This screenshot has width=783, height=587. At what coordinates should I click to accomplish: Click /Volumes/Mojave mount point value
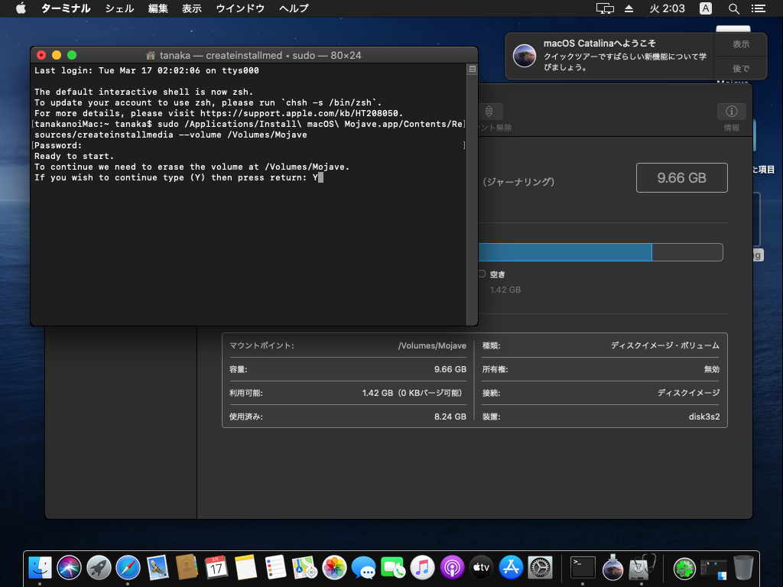point(432,345)
